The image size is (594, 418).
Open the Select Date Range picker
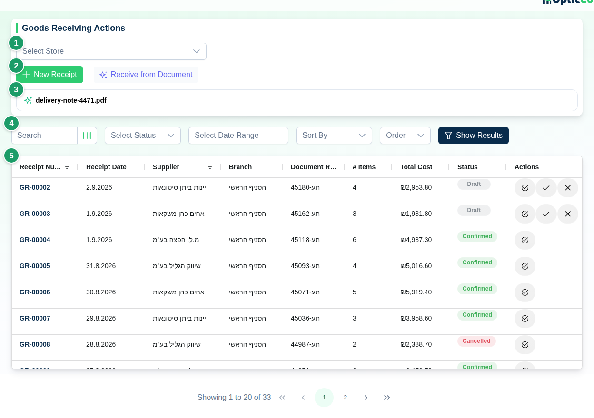pyautogui.click(x=238, y=136)
